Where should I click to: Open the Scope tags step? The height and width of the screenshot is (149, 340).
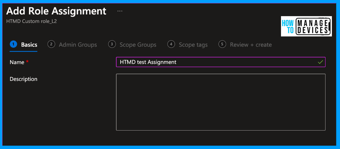click(x=188, y=45)
